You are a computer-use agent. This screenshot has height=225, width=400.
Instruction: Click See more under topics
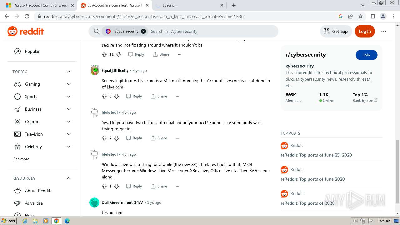21,159
